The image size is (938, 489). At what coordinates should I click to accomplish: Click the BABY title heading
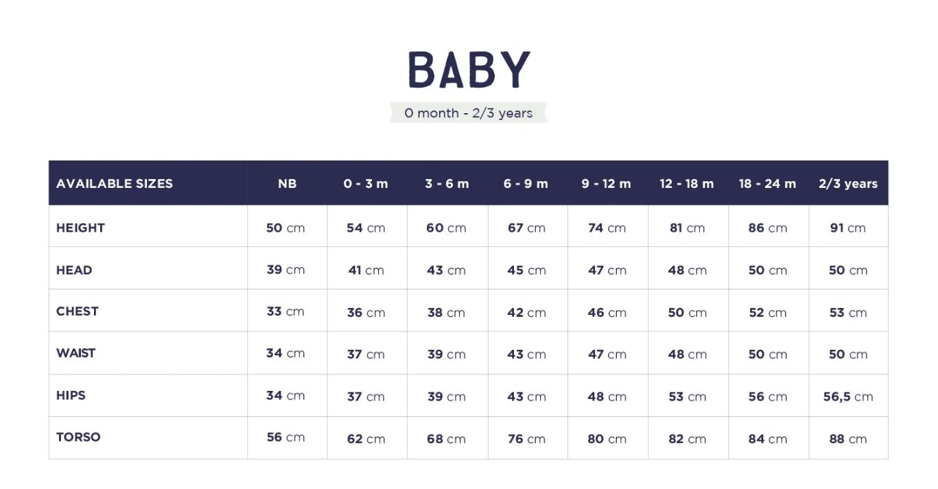469,70
